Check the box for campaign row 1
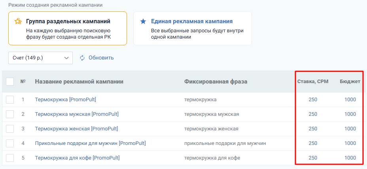The width and height of the screenshot is (367, 169). coord(10,100)
